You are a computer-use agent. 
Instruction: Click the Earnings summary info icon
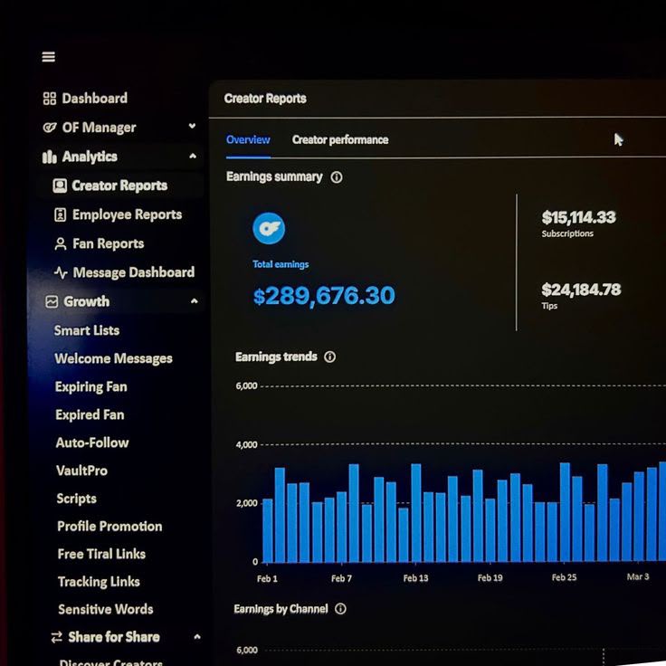pyautogui.click(x=337, y=177)
